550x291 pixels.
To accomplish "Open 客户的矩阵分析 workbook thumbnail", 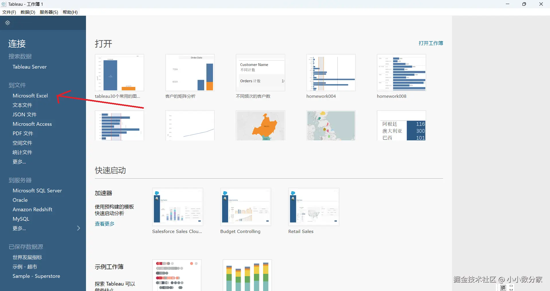I will tap(190, 73).
